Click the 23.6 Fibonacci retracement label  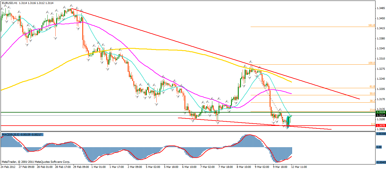372,110
